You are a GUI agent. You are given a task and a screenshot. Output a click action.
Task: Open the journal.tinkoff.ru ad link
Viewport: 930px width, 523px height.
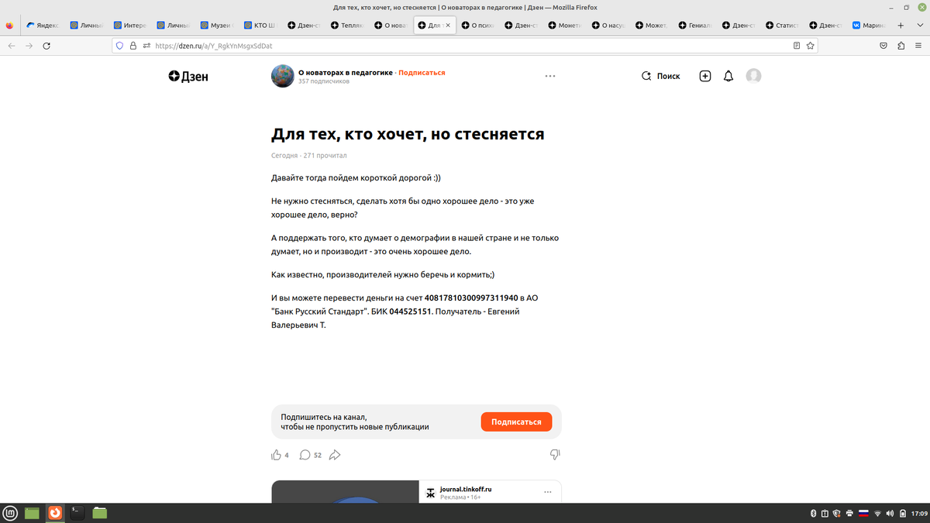click(x=466, y=489)
